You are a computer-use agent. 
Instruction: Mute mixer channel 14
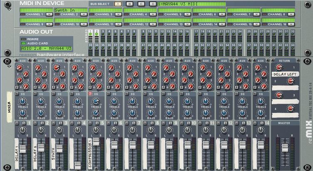(x=255, y=123)
